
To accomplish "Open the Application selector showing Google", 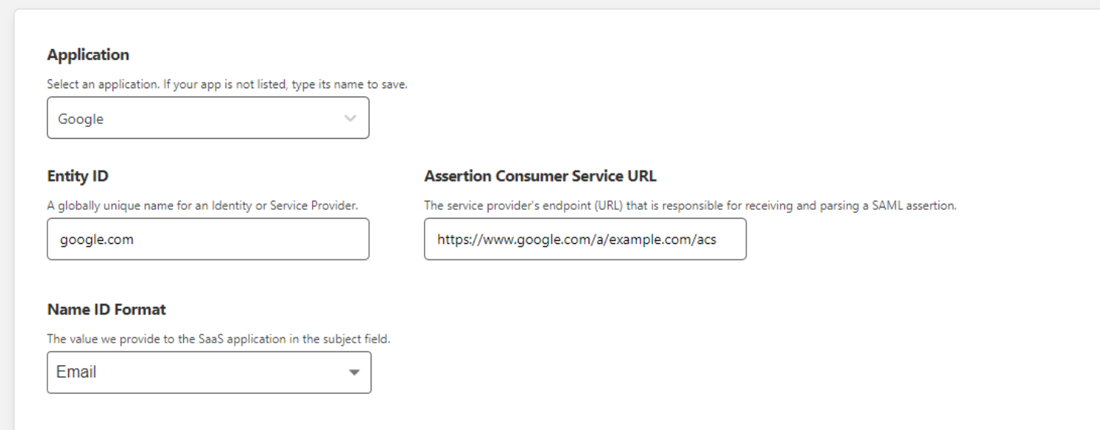I will coord(208,118).
